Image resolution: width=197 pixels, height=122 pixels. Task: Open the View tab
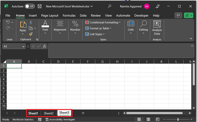click(x=108, y=15)
